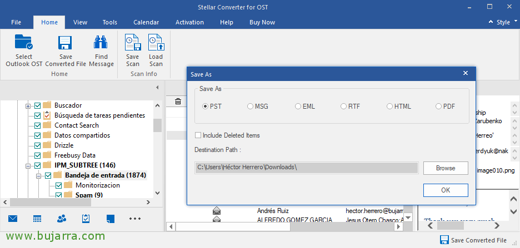Collapse the ribbon with the arrow beside Style
The height and width of the screenshot is (248, 520).
point(491,22)
